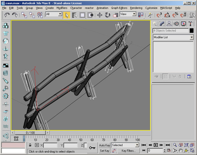Click the Y coordinate input field
This screenshot has height=155, width=197.
[x=71, y=145]
